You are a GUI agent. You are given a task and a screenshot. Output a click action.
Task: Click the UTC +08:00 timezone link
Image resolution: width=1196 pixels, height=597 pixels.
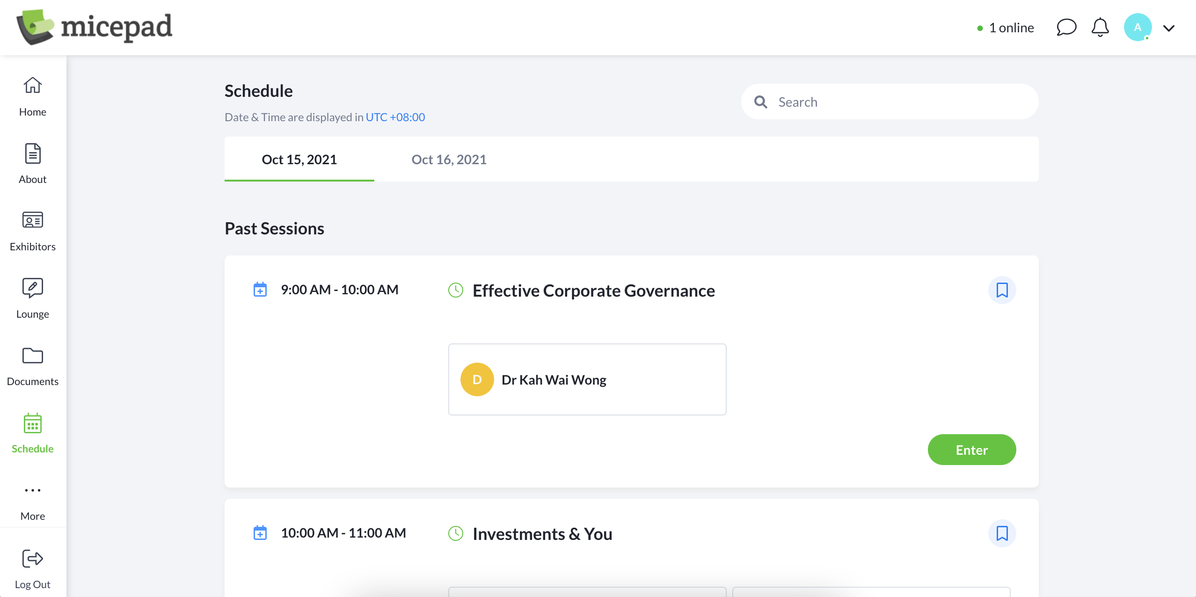(395, 117)
